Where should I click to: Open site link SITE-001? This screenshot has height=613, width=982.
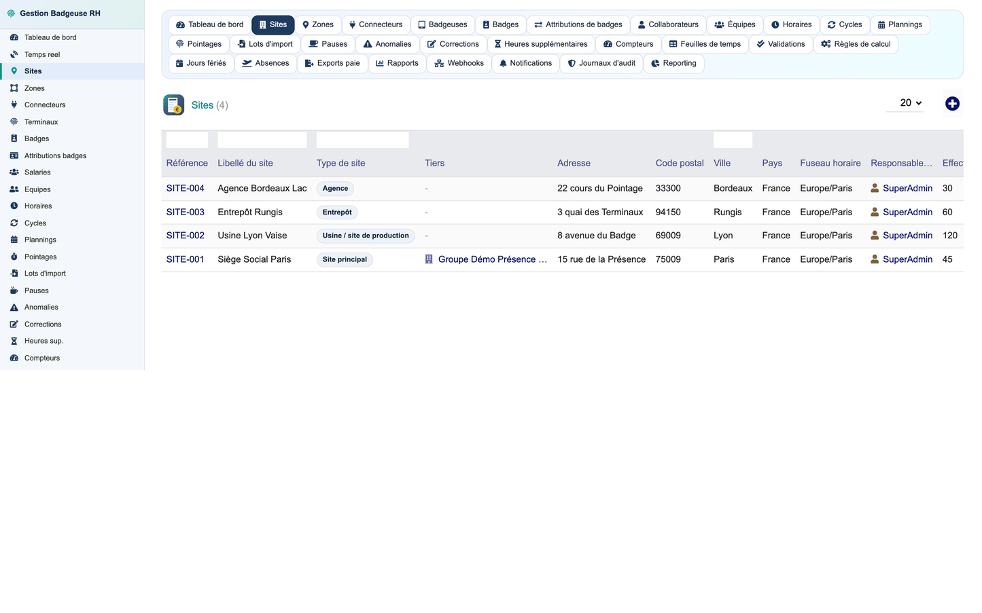point(185,259)
